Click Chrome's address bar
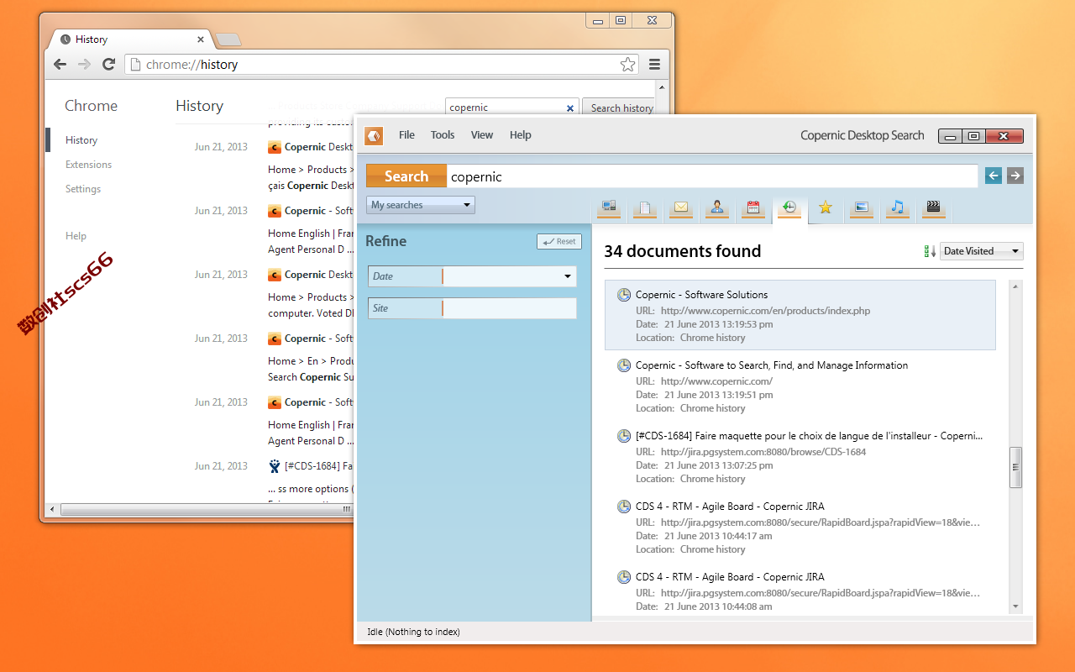This screenshot has width=1075, height=672. pyautogui.click(x=382, y=65)
